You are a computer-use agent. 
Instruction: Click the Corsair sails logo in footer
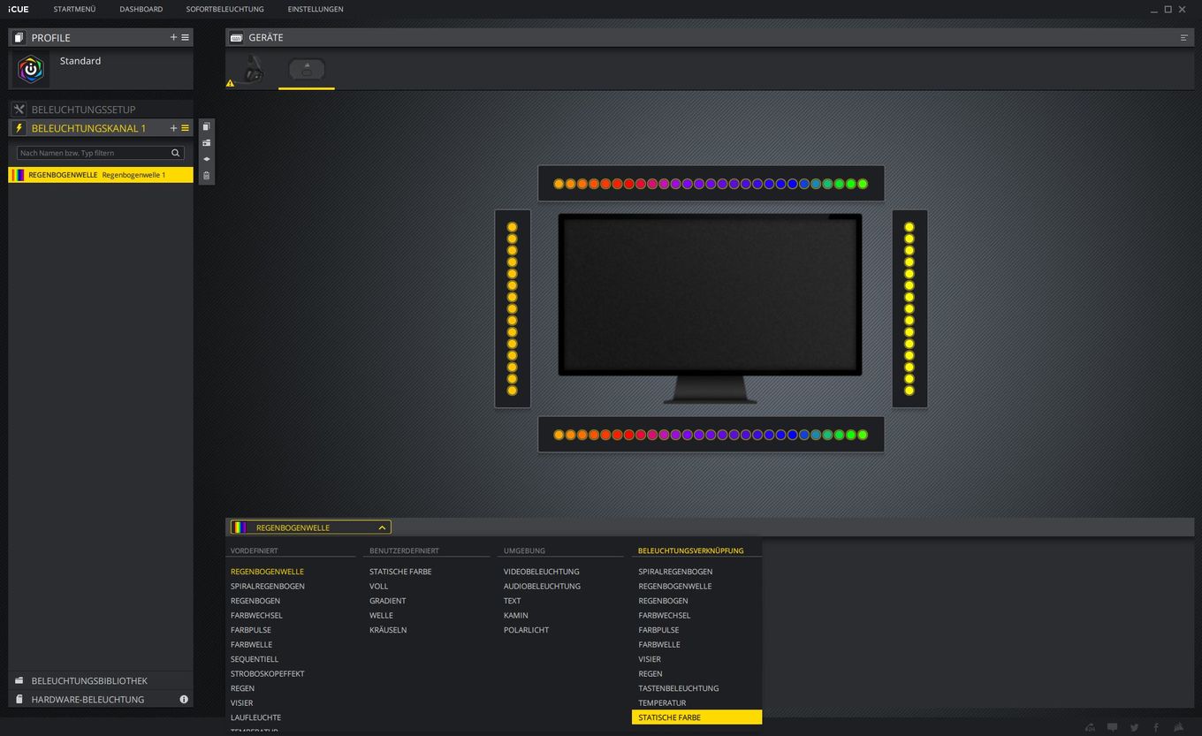tap(1179, 727)
